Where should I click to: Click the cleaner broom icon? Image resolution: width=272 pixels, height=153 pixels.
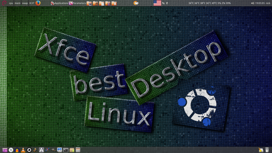261,150
